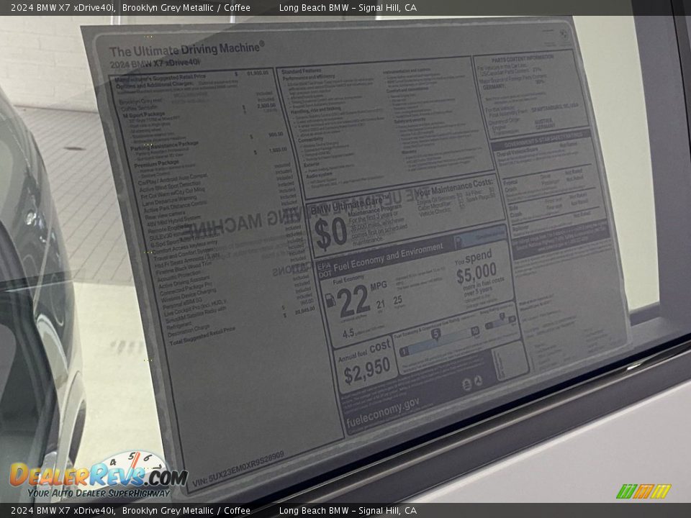Click the 'Your Maintenance Costs:' heading
Viewport: 691px width, 518px height.
454,187
